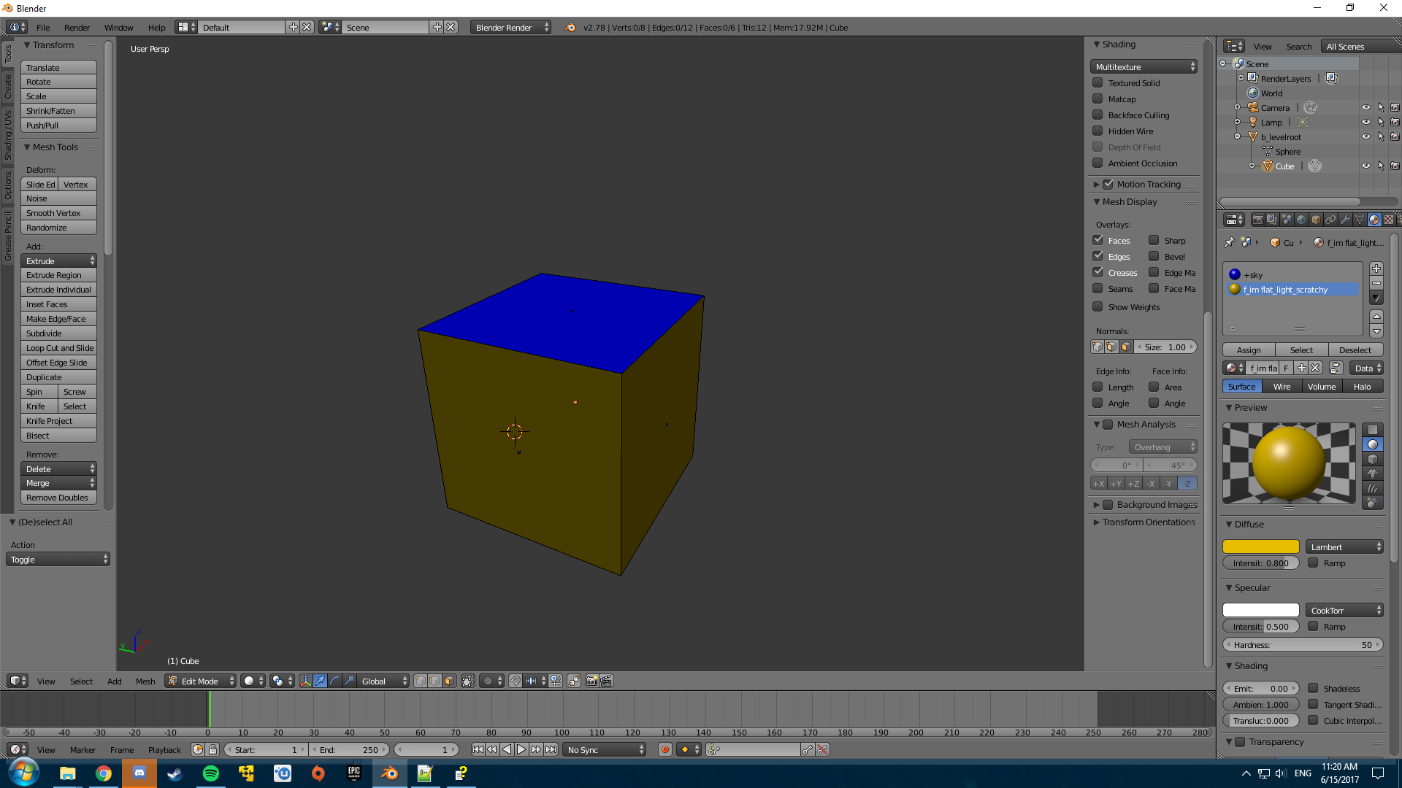This screenshot has height=788, width=1402.
Task: Disable the Creases overlay checkbox
Action: pyautogui.click(x=1098, y=273)
